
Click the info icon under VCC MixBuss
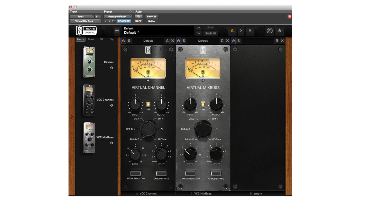point(111,143)
